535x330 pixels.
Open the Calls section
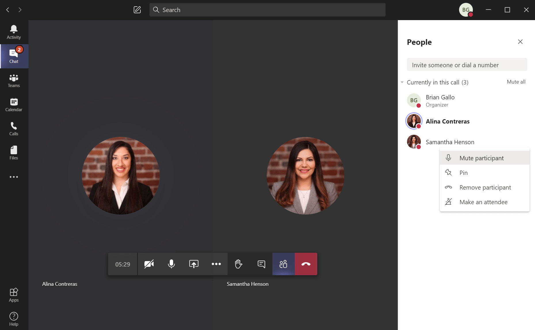[14, 129]
